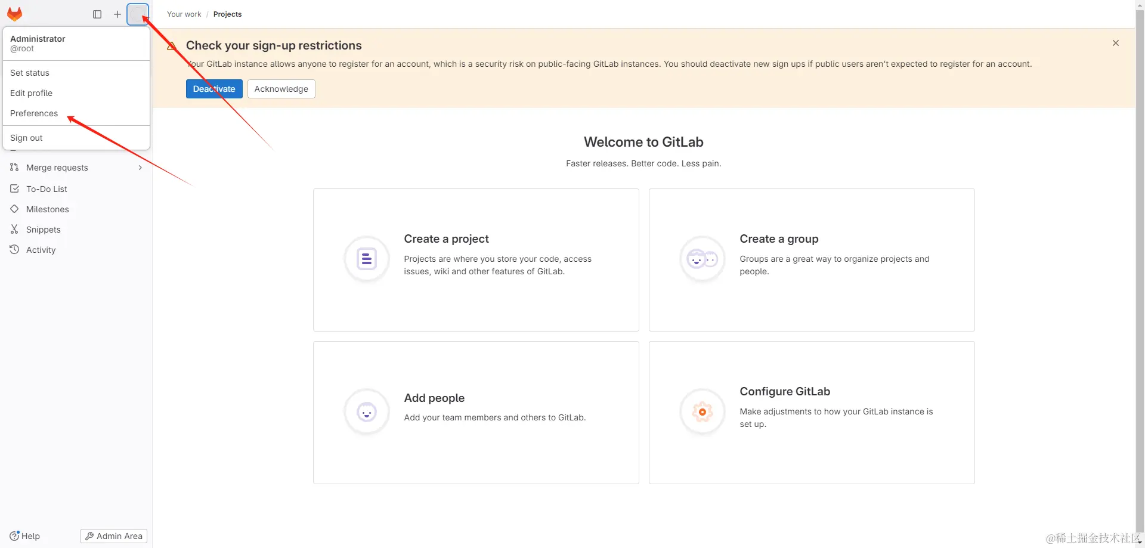Open the create new plus menu

coord(117,14)
